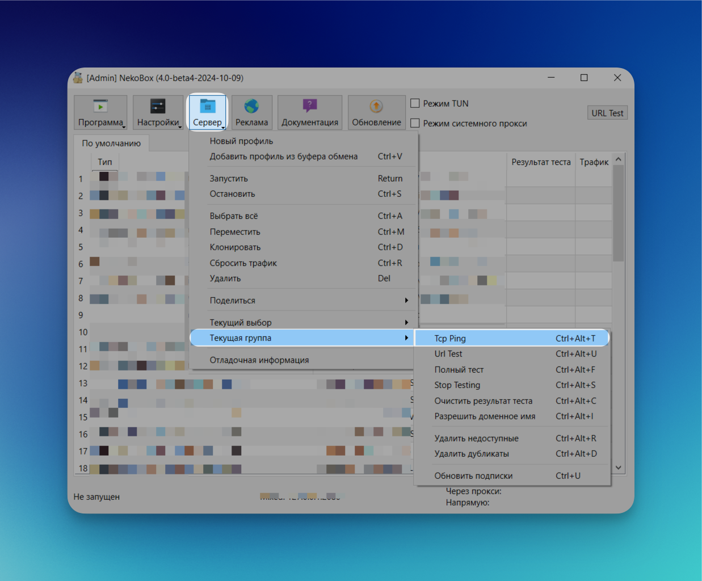The width and height of the screenshot is (702, 581).
Task: Open the Реклама globe button
Action: pyautogui.click(x=251, y=112)
